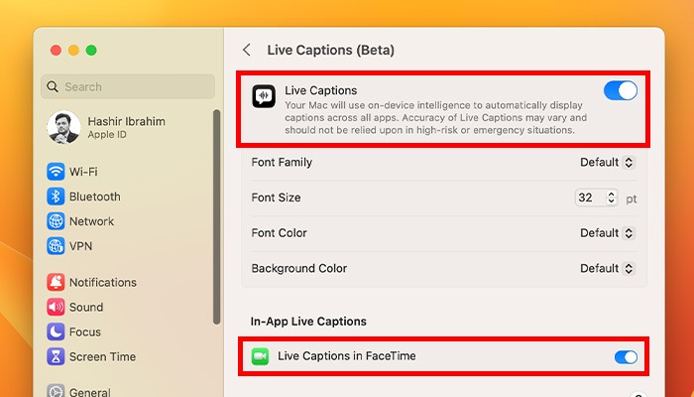
Task: Select Screen Time label in sidebar
Action: pyautogui.click(x=102, y=356)
